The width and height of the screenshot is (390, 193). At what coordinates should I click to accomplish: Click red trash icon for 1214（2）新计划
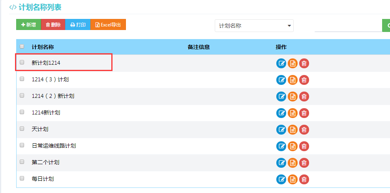click(x=304, y=97)
